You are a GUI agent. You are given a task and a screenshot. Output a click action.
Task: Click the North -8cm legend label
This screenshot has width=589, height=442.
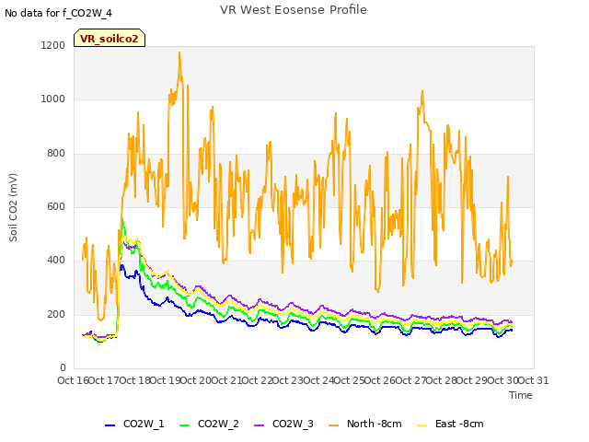coord(375,424)
